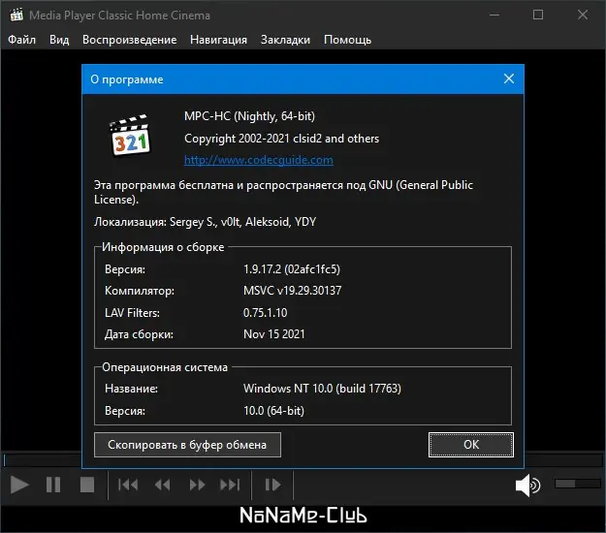The image size is (606, 533).
Task: Click the Дата сборки label
Action: coord(139,334)
